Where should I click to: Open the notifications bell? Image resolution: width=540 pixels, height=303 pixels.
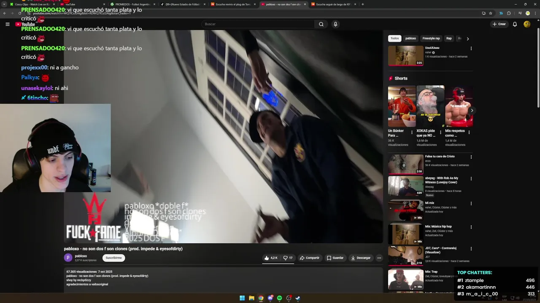pos(515,24)
